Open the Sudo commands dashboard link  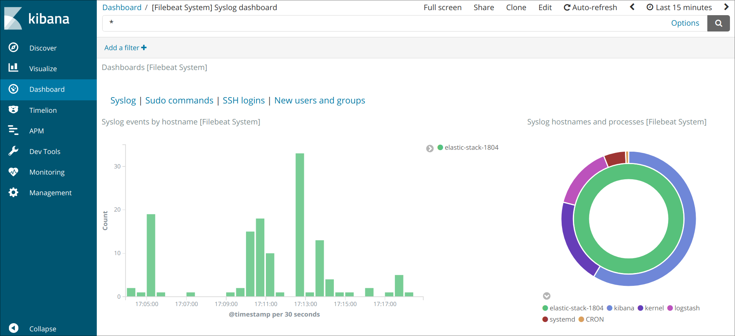(179, 100)
